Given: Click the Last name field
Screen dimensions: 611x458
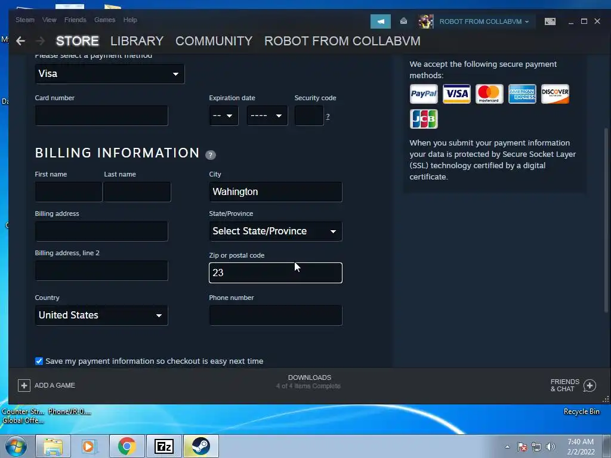Looking at the screenshot, I should 137,192.
